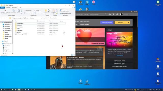Open the Move To dropdown in ribbon
This screenshot has height=91, width=163.
click(28, 11)
